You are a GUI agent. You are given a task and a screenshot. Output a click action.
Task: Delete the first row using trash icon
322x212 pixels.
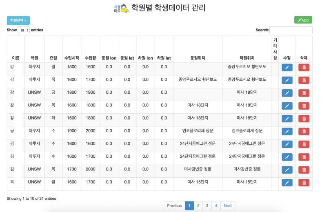coord(304,68)
